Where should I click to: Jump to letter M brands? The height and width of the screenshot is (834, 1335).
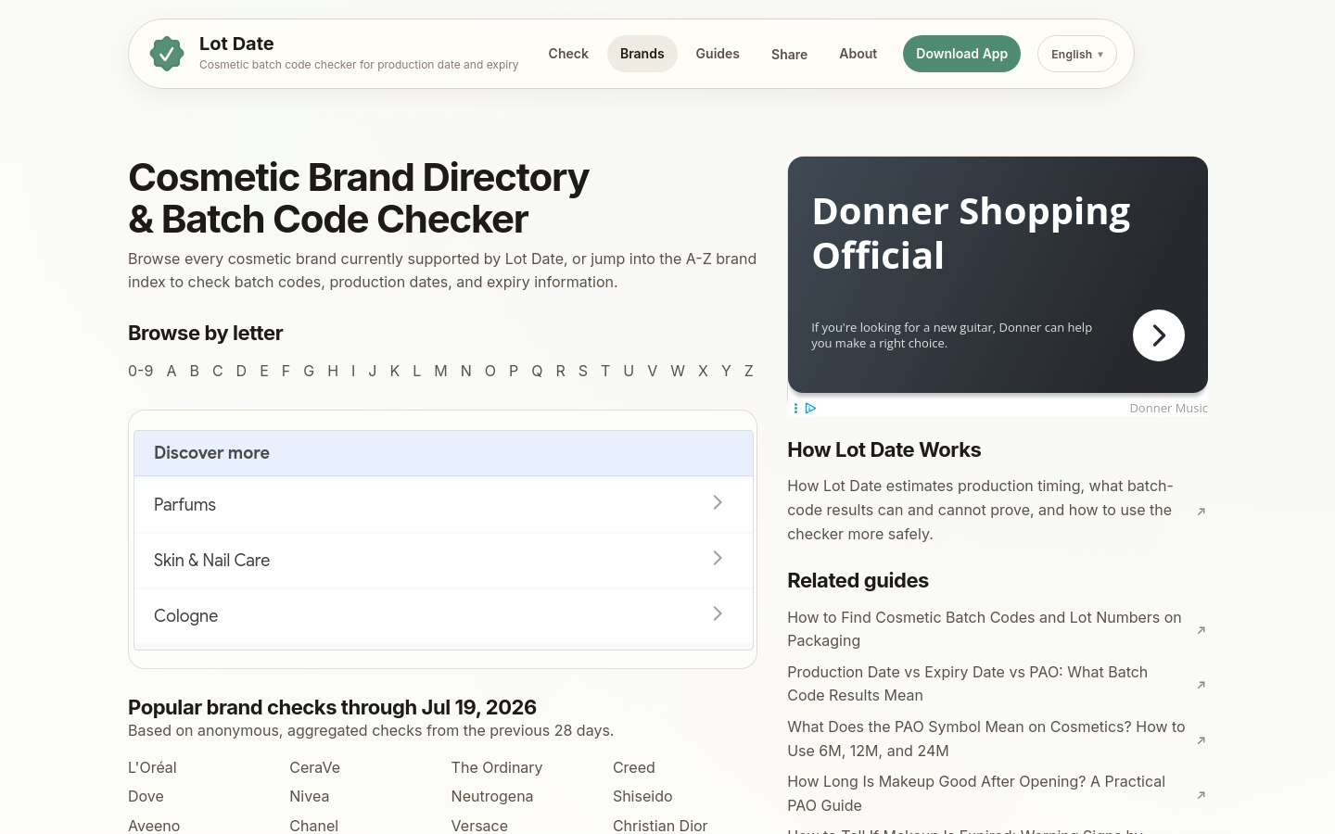click(440, 371)
